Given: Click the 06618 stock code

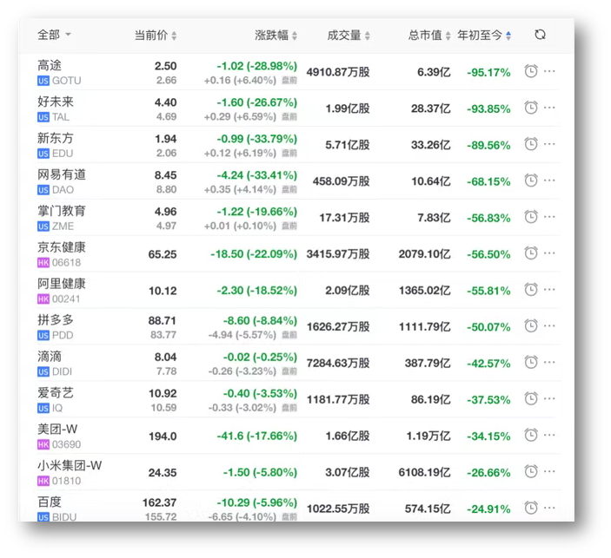Looking at the screenshot, I should click(x=66, y=263).
